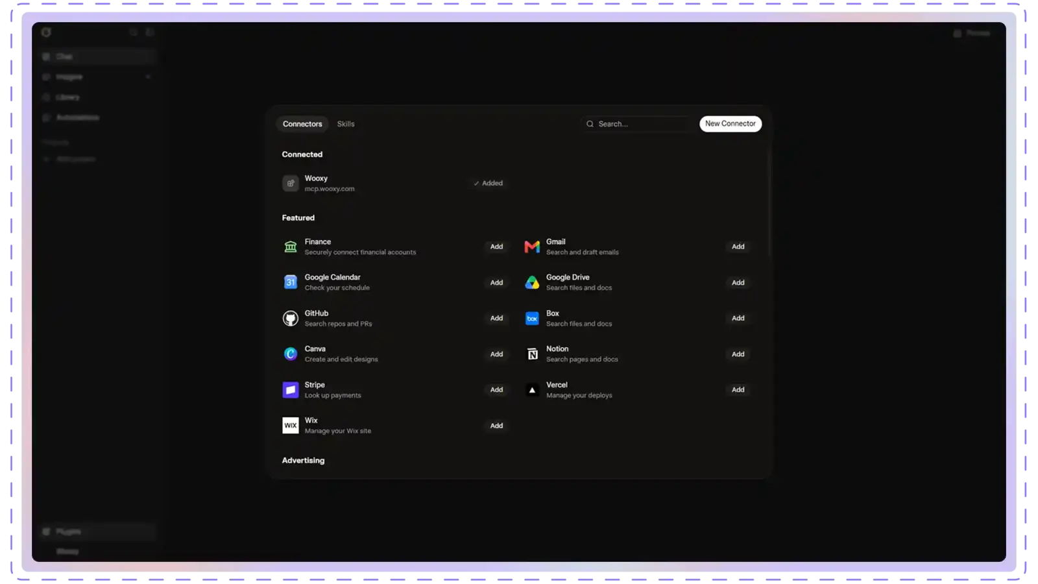Click the Canva logo icon
This screenshot has height=584, width=1038.
[290, 354]
